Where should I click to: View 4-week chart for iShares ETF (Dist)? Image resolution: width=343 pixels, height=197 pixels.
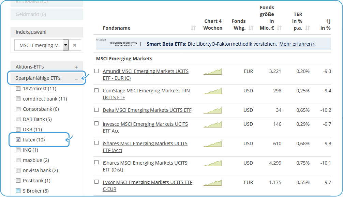pos(213,163)
